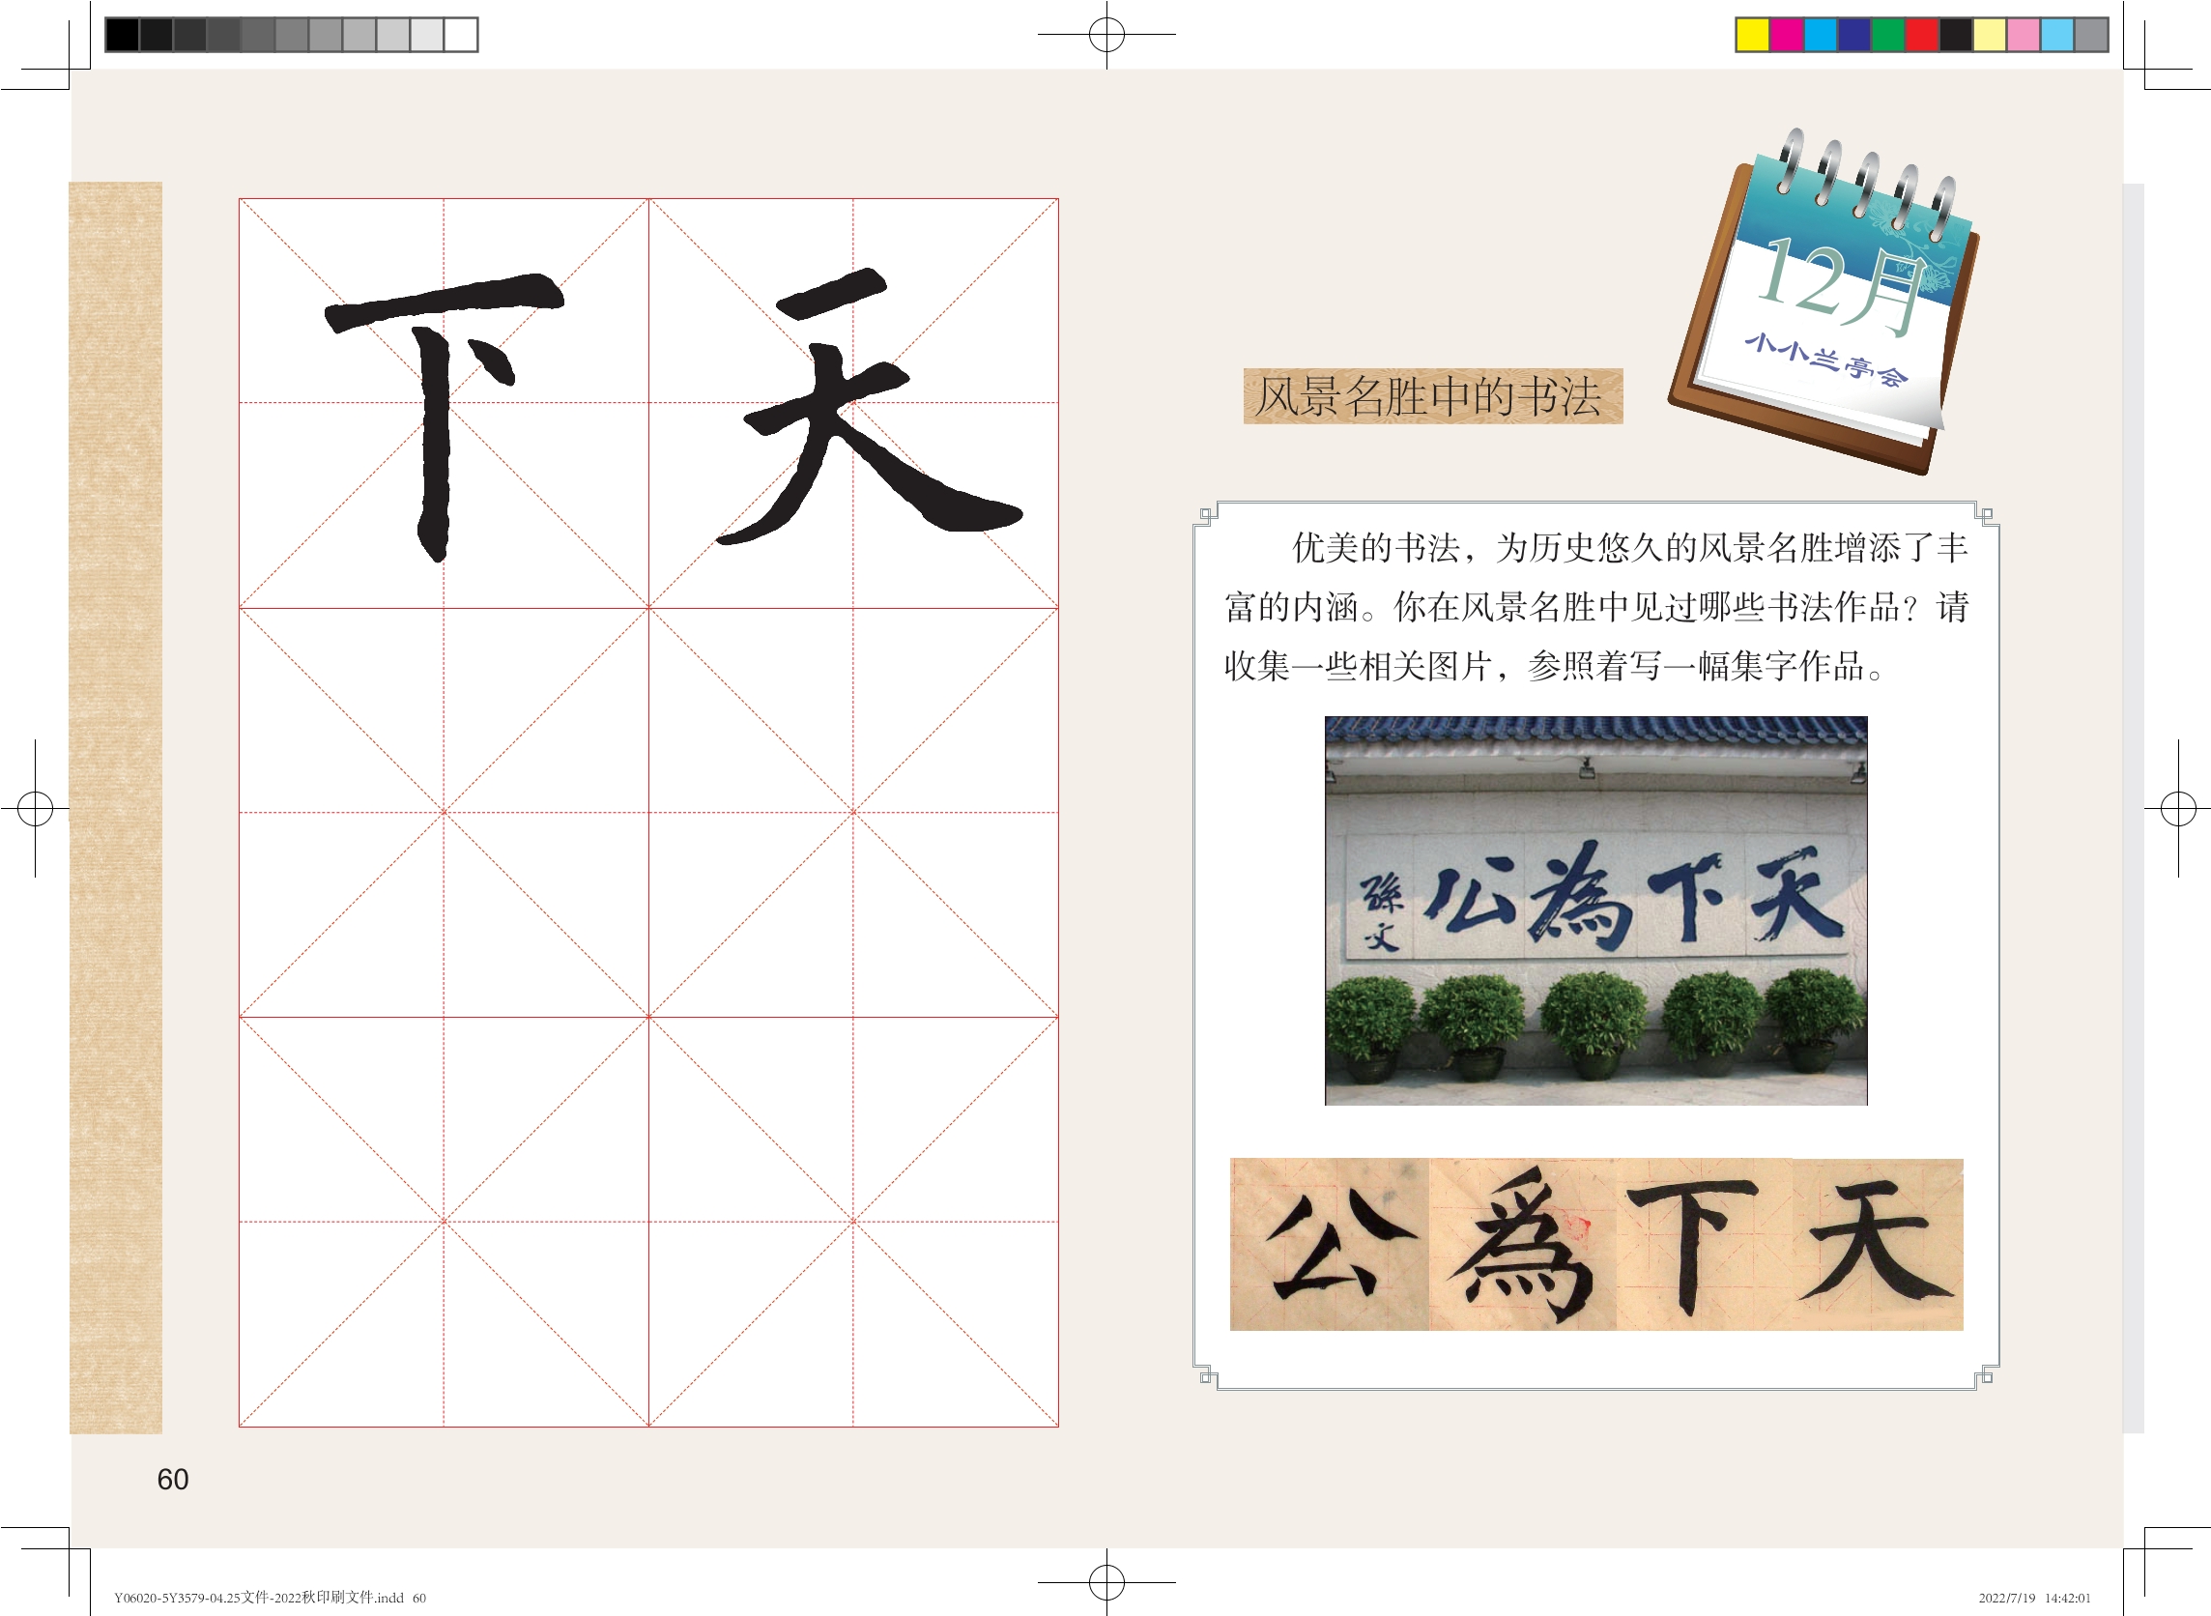Click the character 為 in the calligraphy strip
Viewport: 2211px width, 1616px height.
[1522, 1244]
